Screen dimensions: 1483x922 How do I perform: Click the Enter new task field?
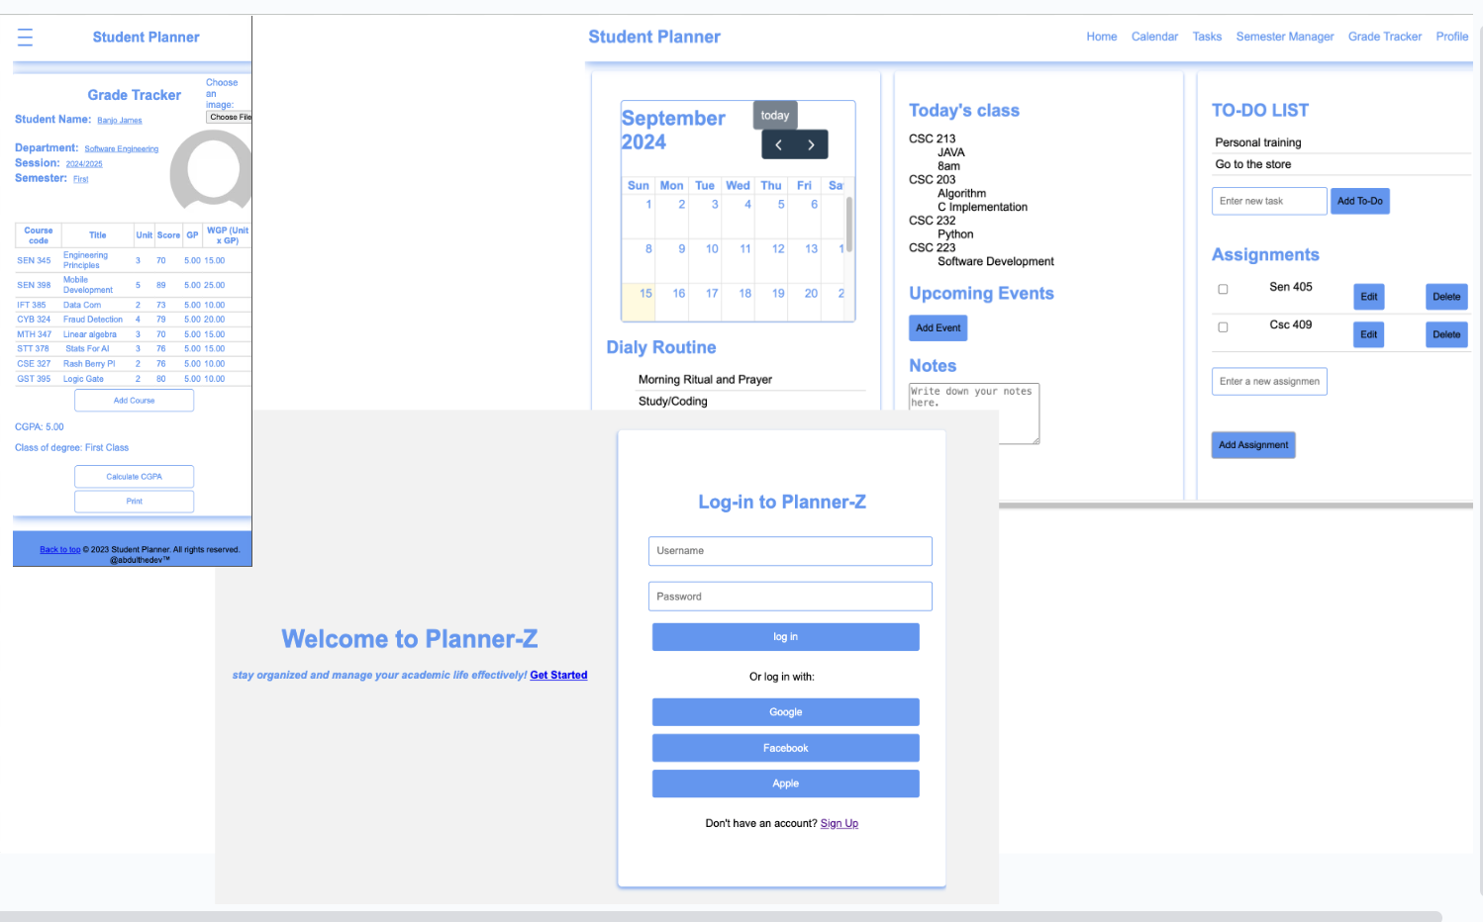tap(1269, 201)
